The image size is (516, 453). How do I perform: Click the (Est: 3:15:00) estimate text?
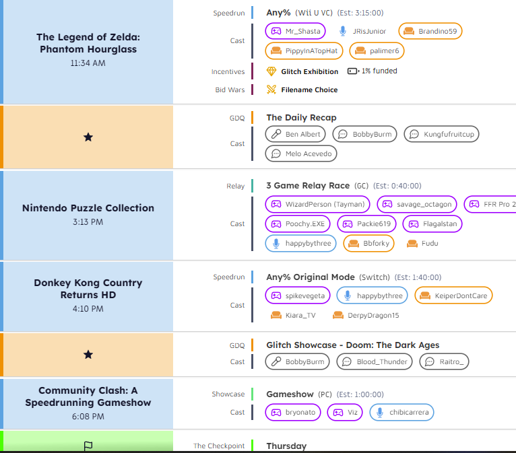pyautogui.click(x=360, y=13)
